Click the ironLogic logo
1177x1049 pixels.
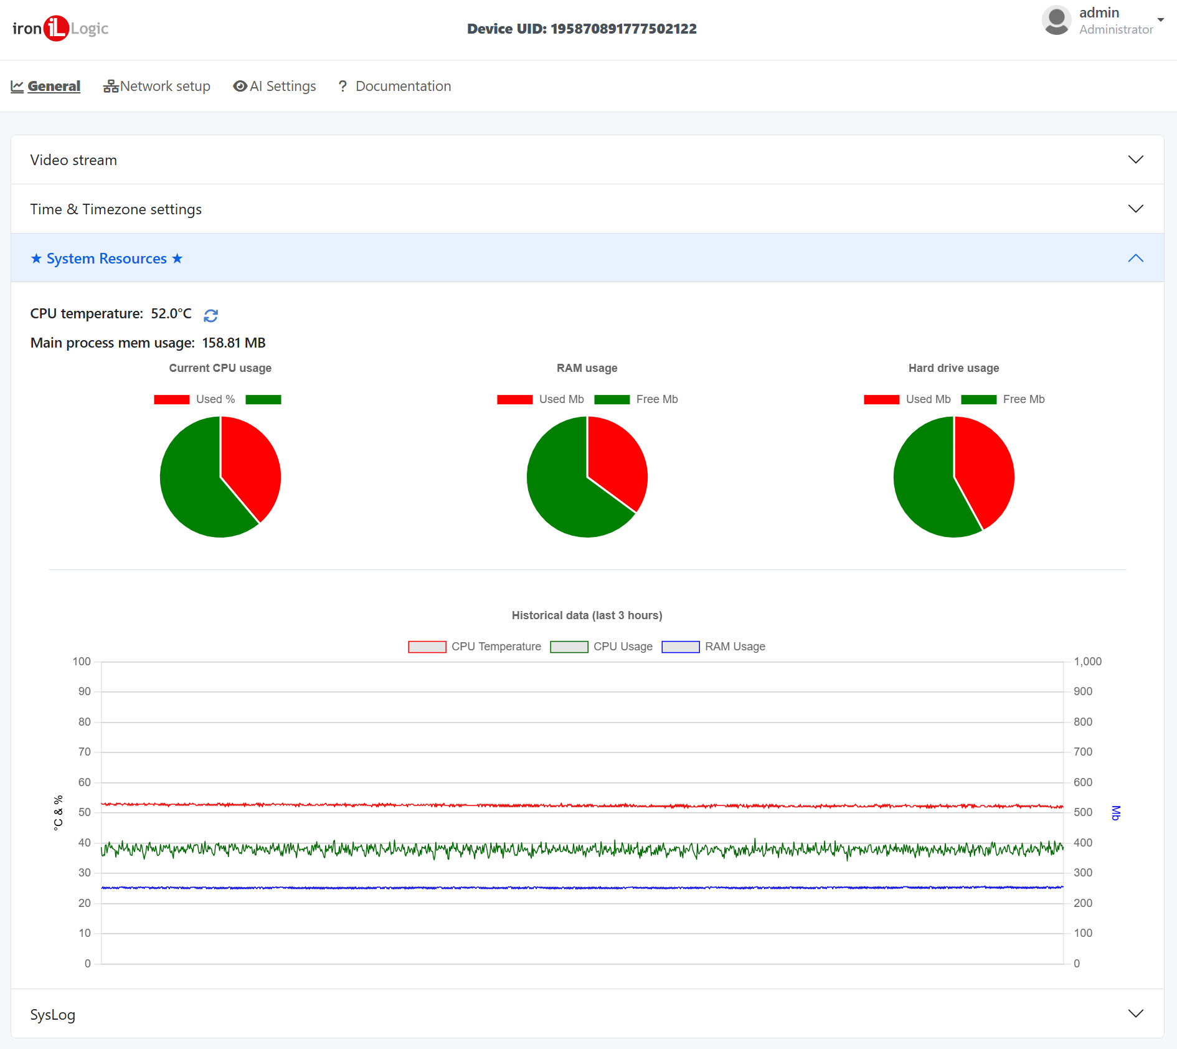60,29
